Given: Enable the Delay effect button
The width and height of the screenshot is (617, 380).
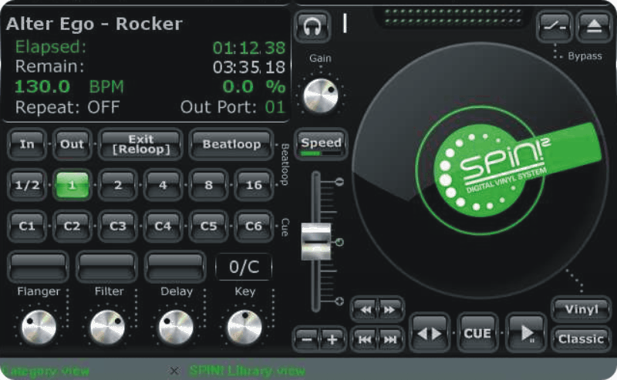Looking at the screenshot, I should [177, 267].
